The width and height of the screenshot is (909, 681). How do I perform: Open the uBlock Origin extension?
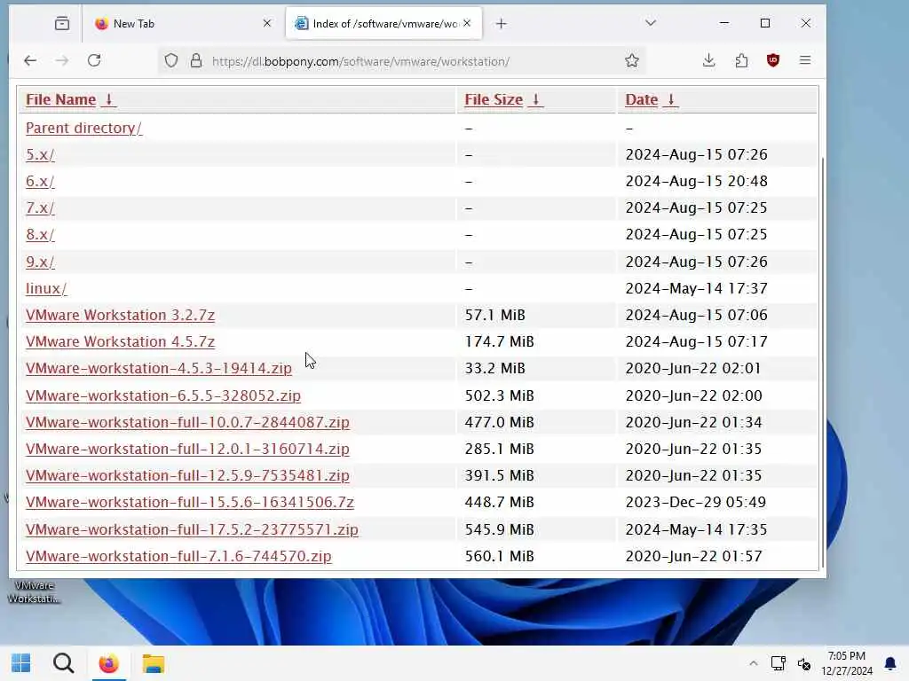(x=773, y=60)
